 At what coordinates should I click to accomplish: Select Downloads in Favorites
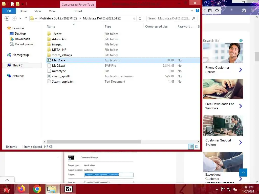(x=22, y=39)
